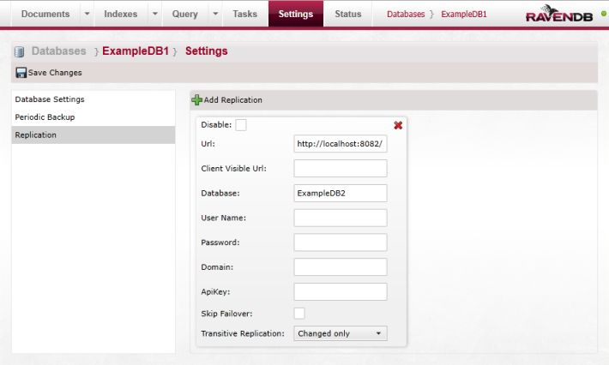Click the RavenDB logo
The image size is (609, 365).
559,14
